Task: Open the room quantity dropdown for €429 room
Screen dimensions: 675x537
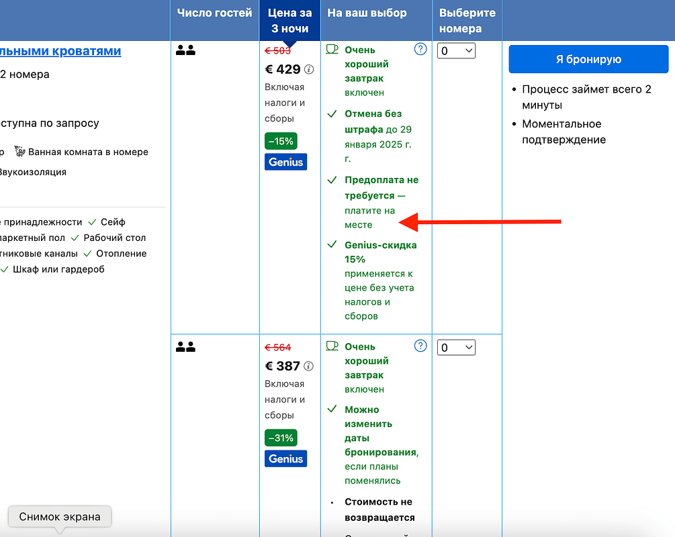Action: click(456, 50)
